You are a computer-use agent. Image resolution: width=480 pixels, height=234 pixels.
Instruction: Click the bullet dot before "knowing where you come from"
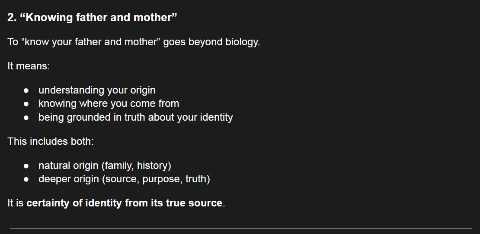[26, 104]
